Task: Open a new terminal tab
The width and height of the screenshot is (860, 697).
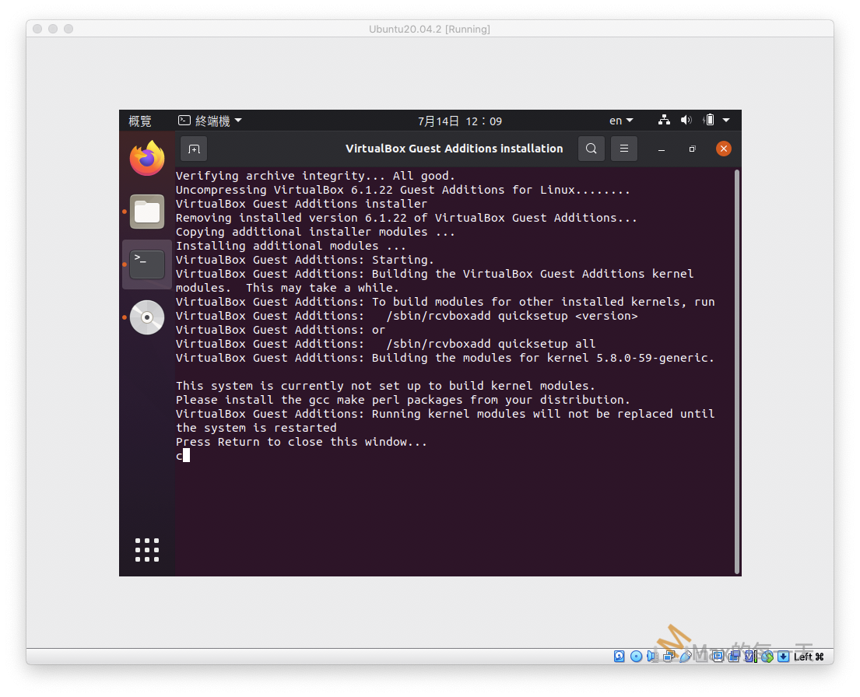Action: tap(194, 149)
